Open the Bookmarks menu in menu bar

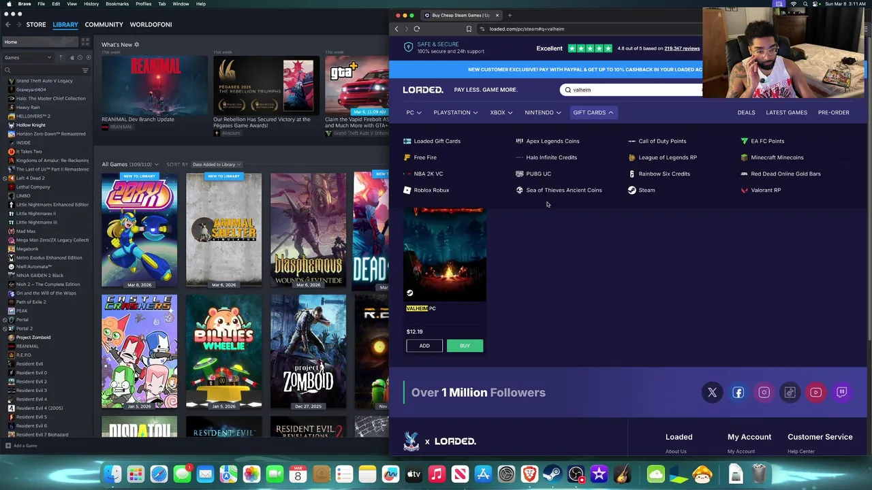click(117, 4)
